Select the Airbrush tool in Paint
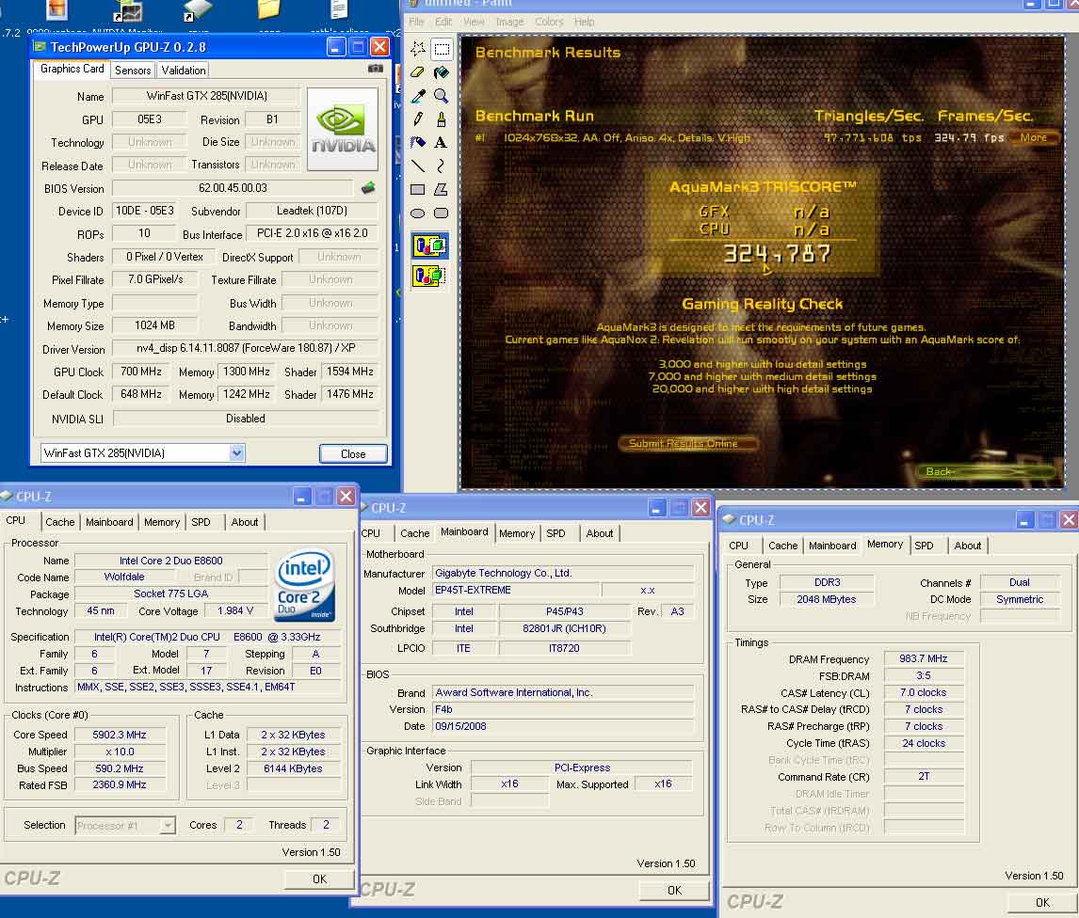Viewport: 1079px width, 918px height. (418, 142)
